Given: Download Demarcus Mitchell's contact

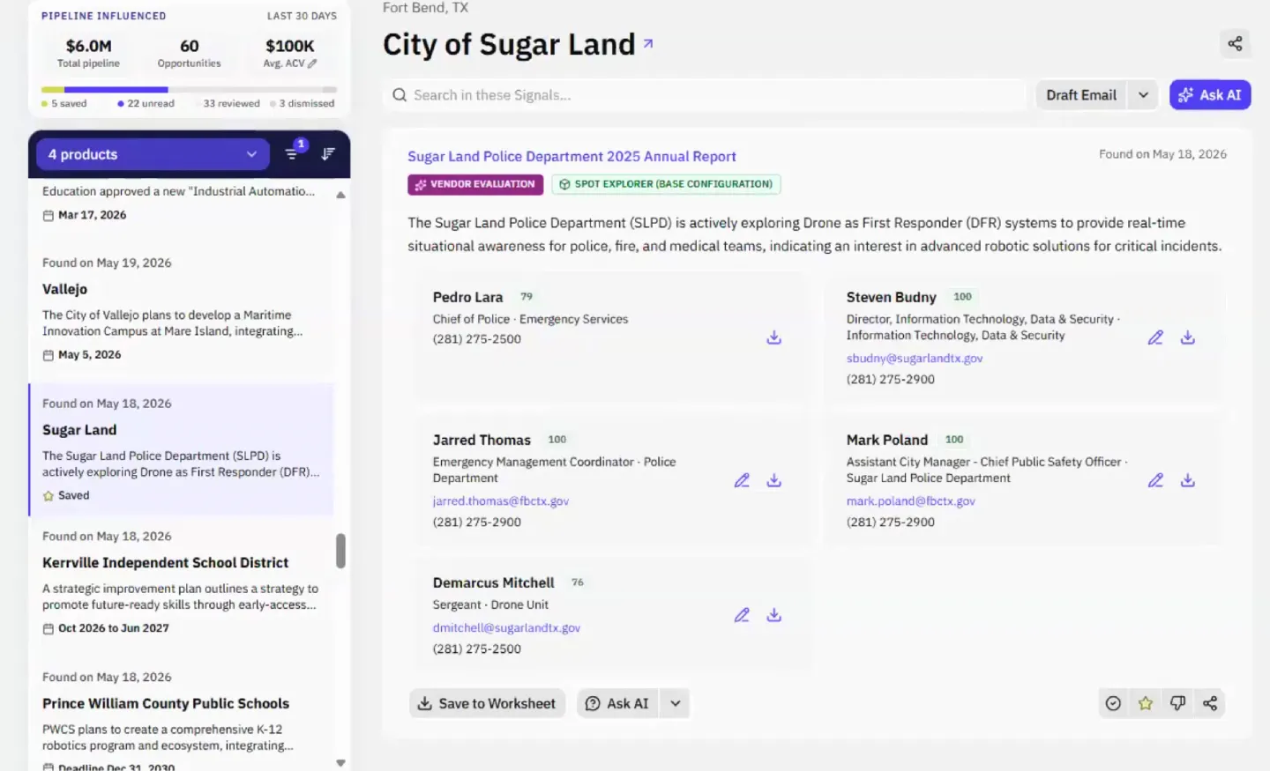Looking at the screenshot, I should coord(773,615).
